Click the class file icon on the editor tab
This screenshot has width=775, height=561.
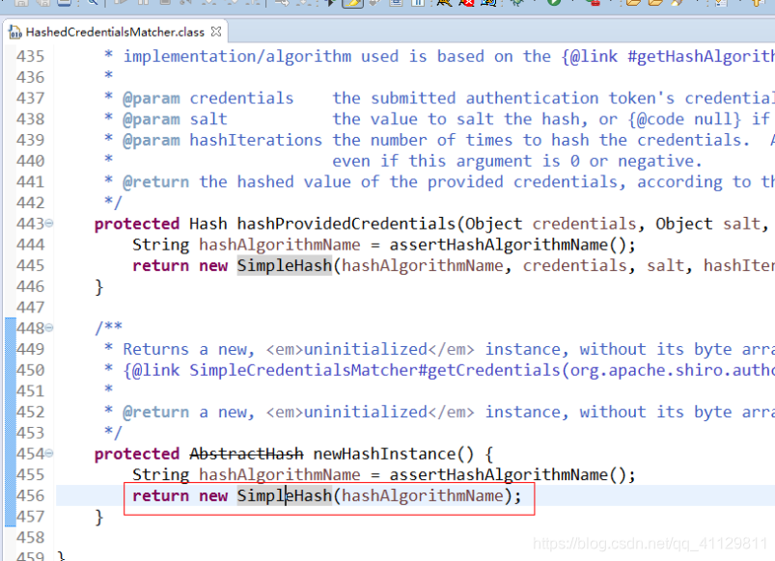(15, 32)
